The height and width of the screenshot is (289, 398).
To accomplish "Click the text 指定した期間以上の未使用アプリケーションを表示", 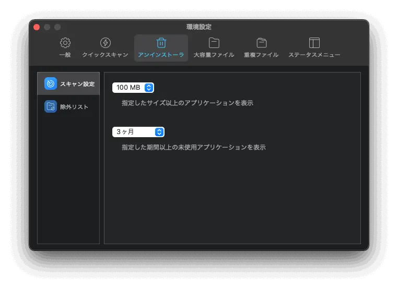I will click(x=194, y=147).
